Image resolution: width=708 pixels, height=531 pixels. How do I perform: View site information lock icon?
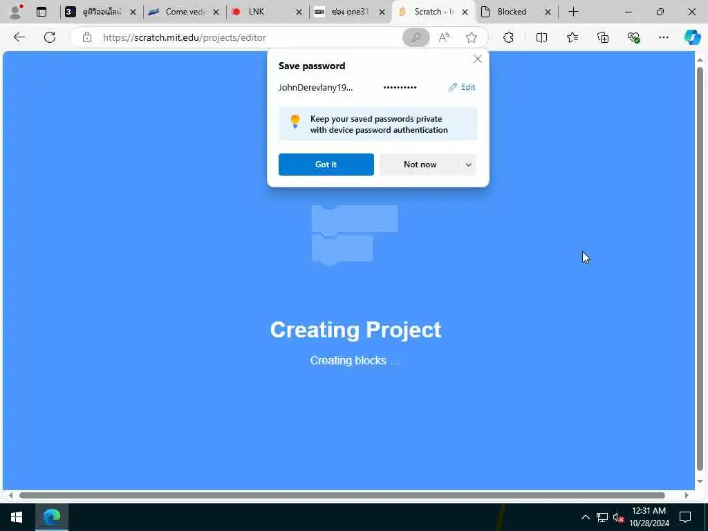(87, 37)
